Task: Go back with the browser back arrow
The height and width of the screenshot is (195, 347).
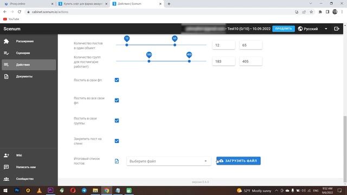Action: [x=5, y=12]
